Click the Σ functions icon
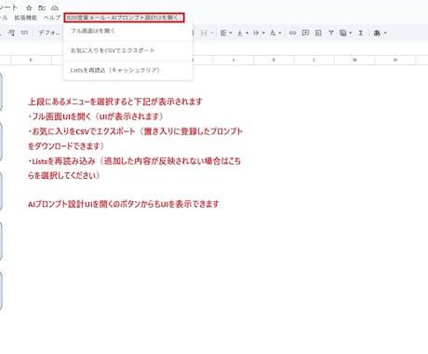This screenshot has width=428, height=354. coord(361,33)
